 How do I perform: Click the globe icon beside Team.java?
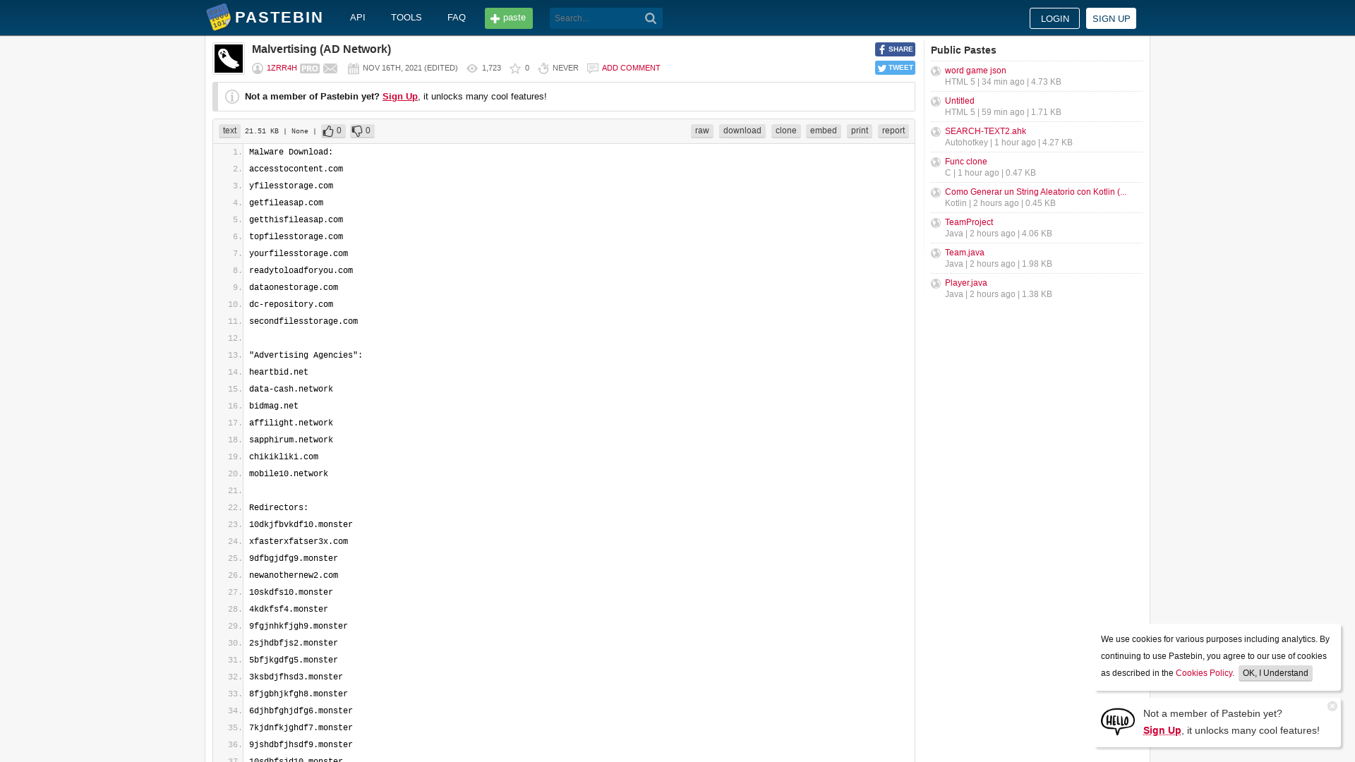click(x=936, y=253)
